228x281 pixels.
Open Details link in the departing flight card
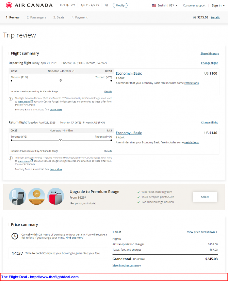tap(108, 91)
